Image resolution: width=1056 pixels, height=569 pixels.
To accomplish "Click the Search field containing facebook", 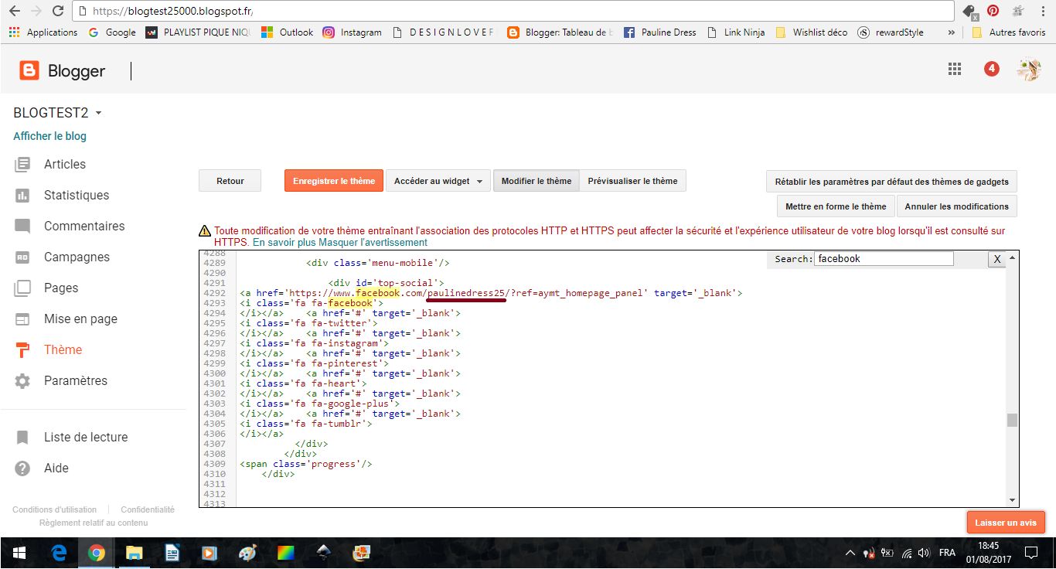I will [883, 259].
